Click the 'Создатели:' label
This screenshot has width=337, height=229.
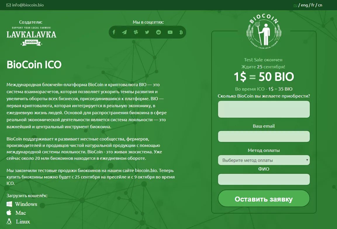(31, 22)
